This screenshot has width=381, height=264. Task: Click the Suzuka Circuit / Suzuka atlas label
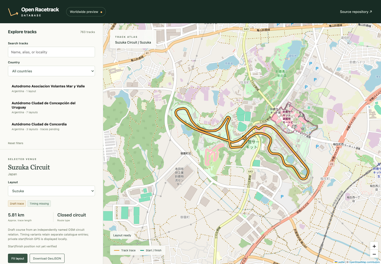coord(133,42)
